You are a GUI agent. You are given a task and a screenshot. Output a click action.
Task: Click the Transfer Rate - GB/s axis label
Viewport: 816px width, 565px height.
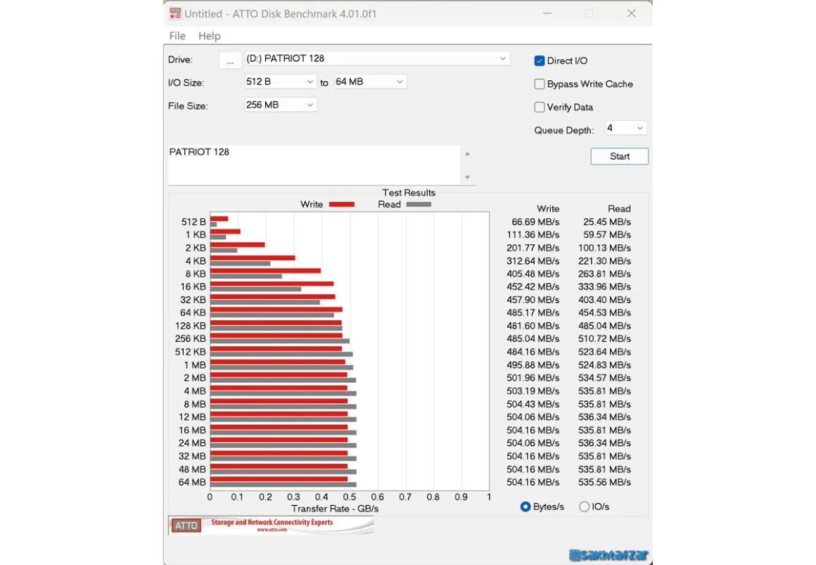[335, 509]
